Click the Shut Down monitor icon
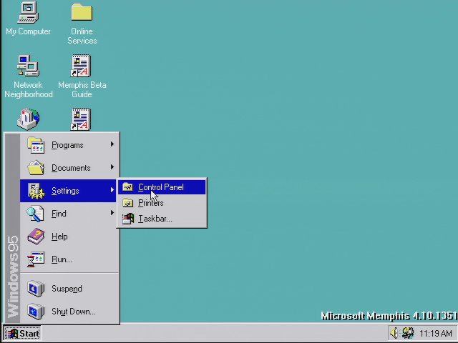The image size is (458, 343). 36,312
